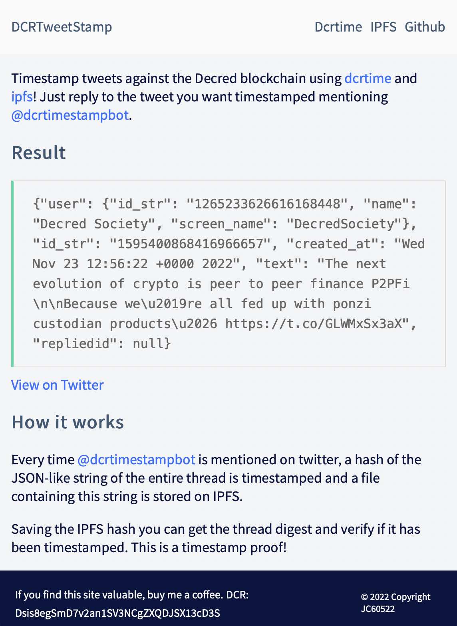Image resolution: width=457 pixels, height=626 pixels.
Task: Click the DCR donation address in the footer
Action: click(118, 613)
